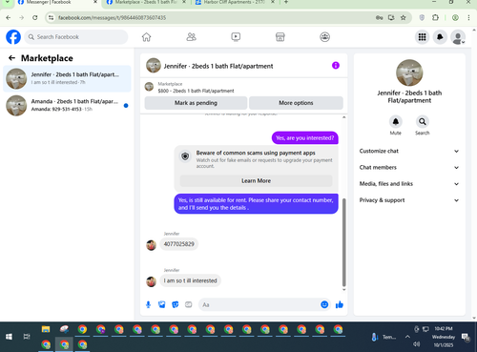
Task: Expand the Privacy & support section
Action: (x=409, y=200)
